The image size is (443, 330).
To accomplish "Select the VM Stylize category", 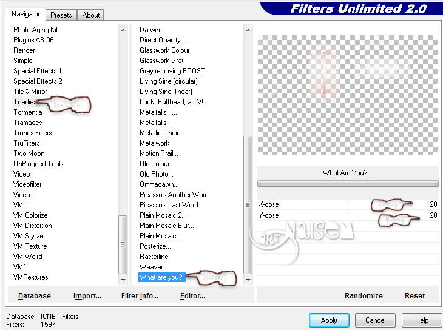I will tap(28, 236).
